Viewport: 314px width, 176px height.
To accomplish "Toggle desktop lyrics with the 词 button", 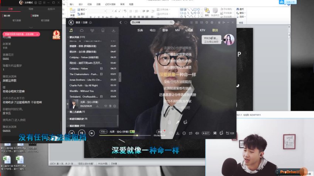I will (x=215, y=133).
